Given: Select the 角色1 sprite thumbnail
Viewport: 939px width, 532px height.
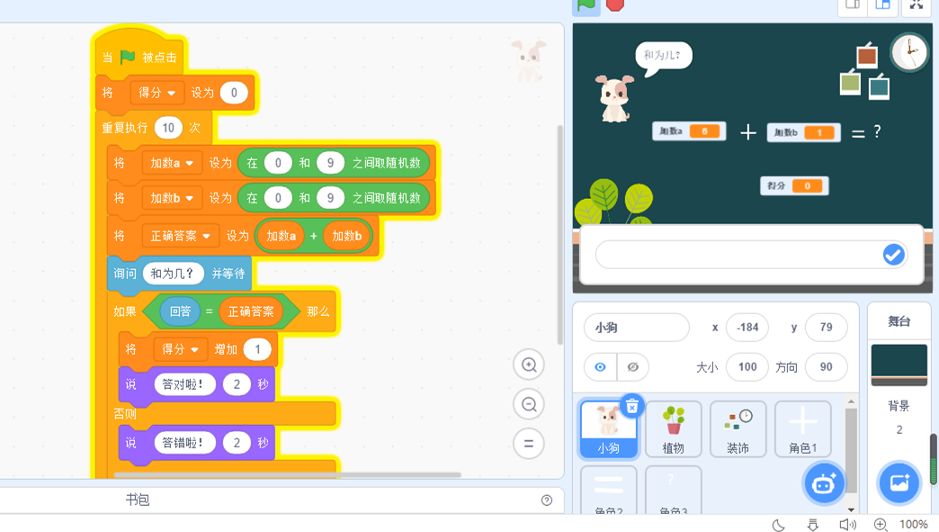Looking at the screenshot, I should pos(802,429).
